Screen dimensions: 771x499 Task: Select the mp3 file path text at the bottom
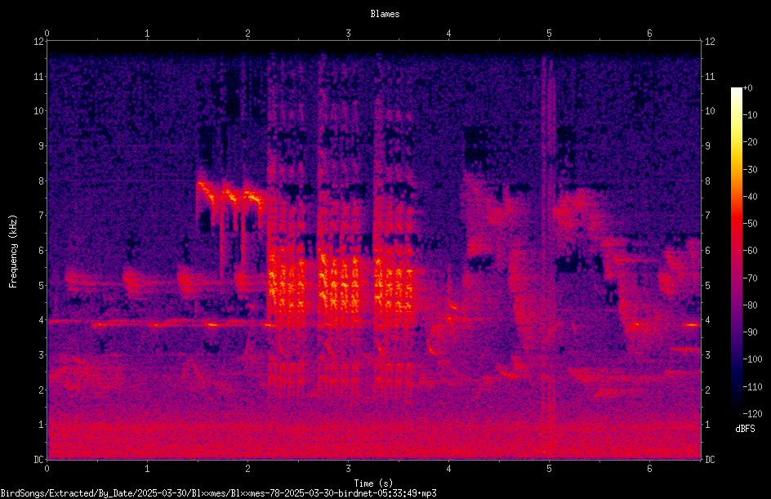(218, 493)
